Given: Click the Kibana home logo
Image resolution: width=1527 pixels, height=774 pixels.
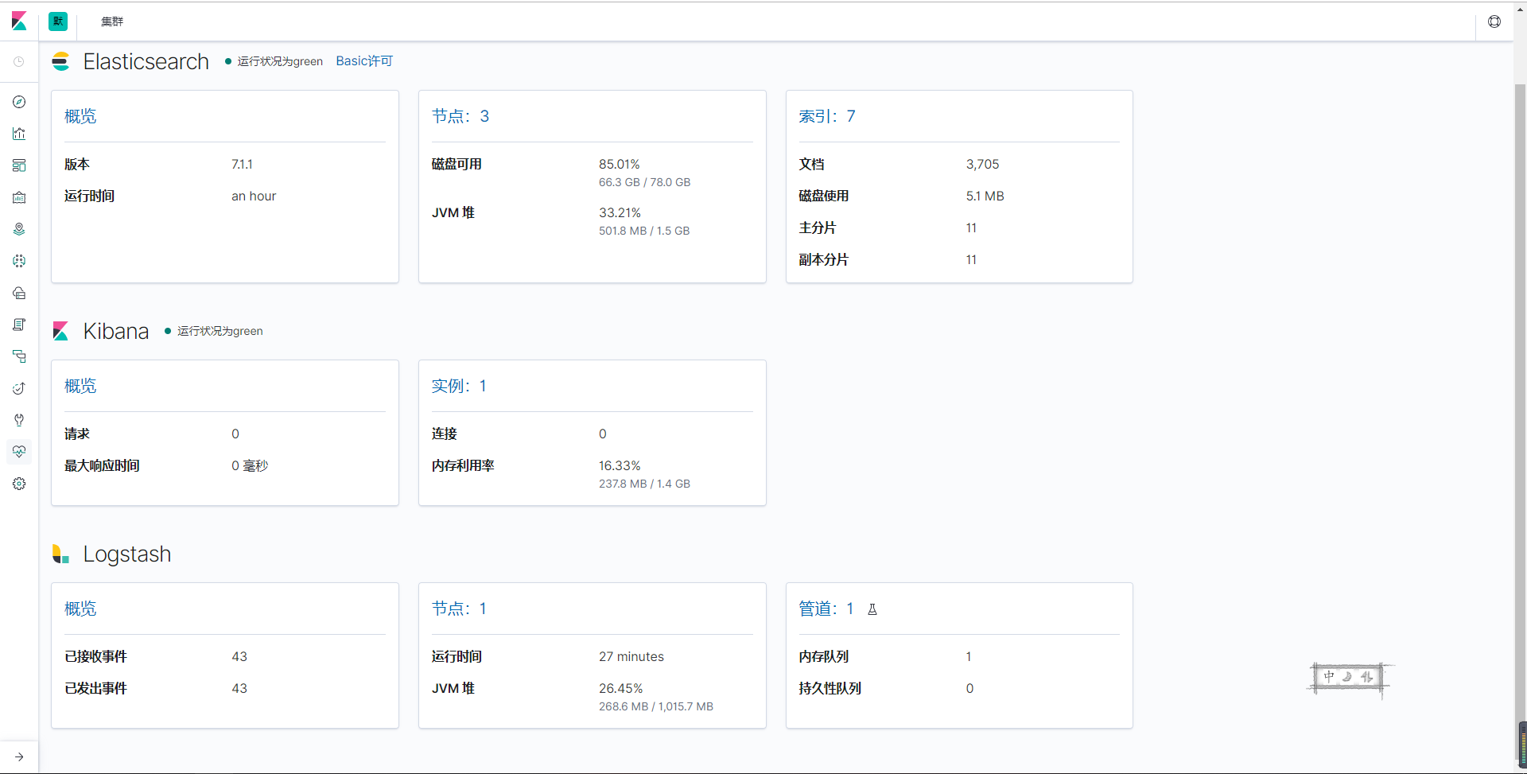Looking at the screenshot, I should tap(19, 21).
